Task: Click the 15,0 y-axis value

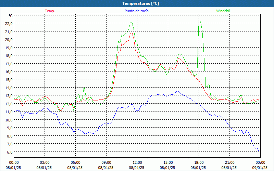Action: 9,80
